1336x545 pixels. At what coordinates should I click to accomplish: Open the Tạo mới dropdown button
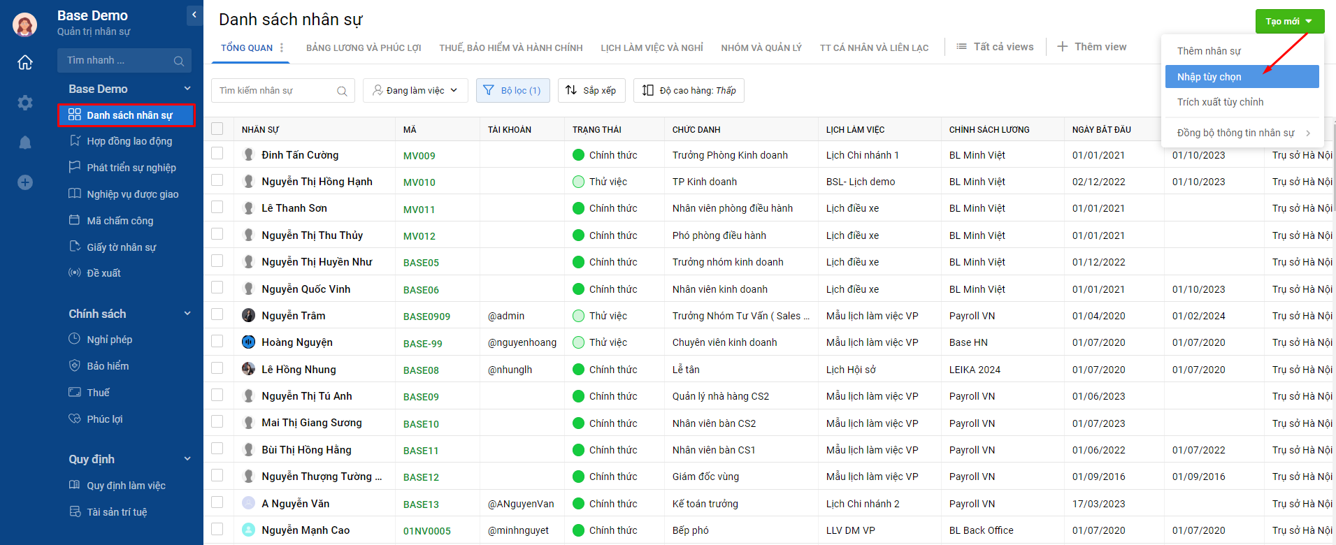tap(1289, 21)
